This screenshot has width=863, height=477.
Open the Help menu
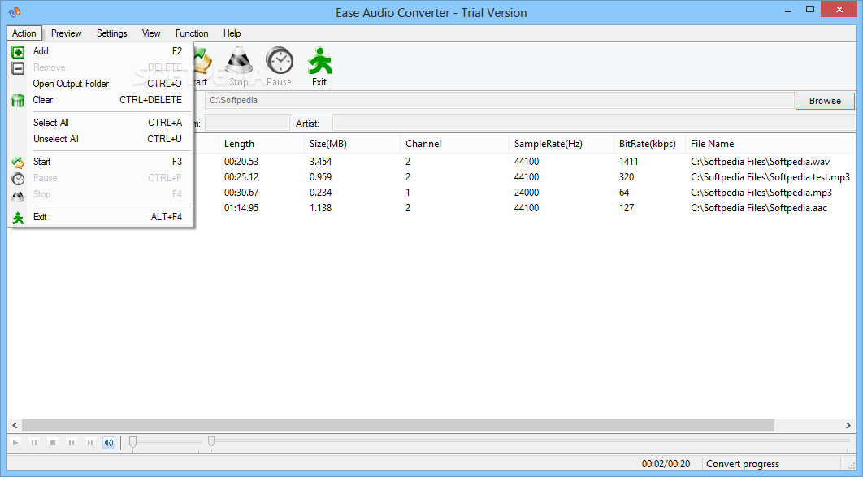pos(232,33)
